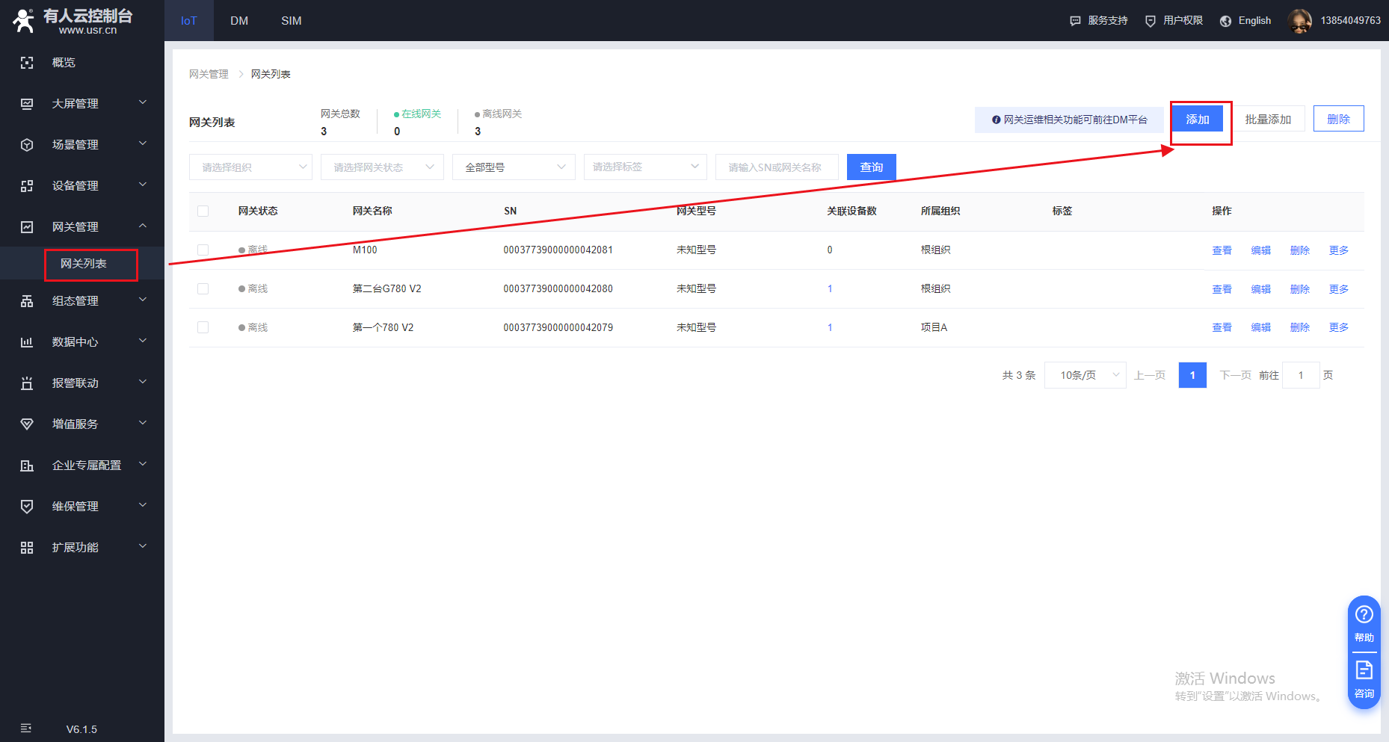
Task: Open the 请选择组织 organization dropdown
Action: pos(250,167)
